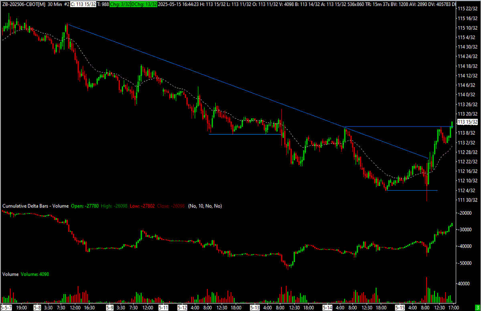The width and height of the screenshot is (481, 311).
Task: Click the 112 4/32 price axis label
Action: [x=467, y=190]
